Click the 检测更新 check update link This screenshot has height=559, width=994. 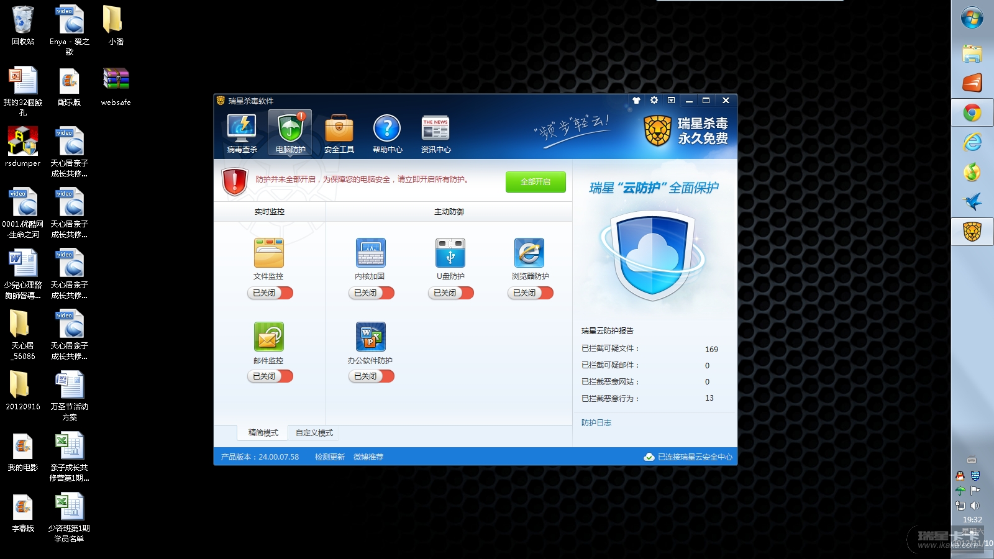point(329,457)
